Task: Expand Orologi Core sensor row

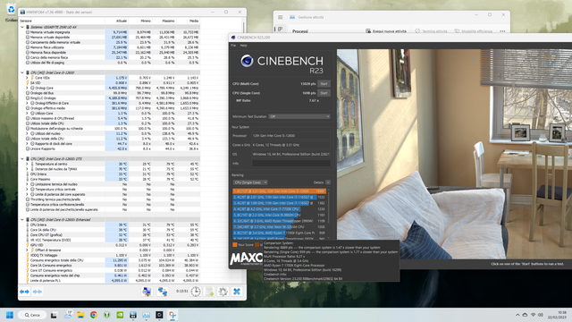Action: click(x=27, y=88)
